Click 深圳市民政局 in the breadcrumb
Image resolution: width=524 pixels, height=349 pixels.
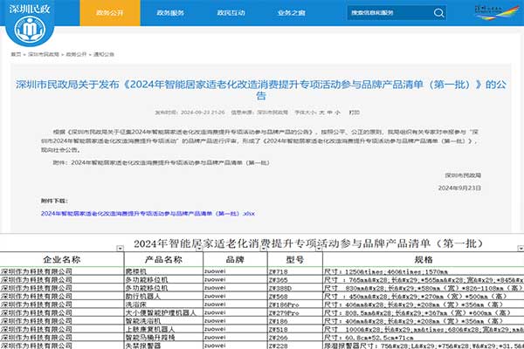(44, 54)
